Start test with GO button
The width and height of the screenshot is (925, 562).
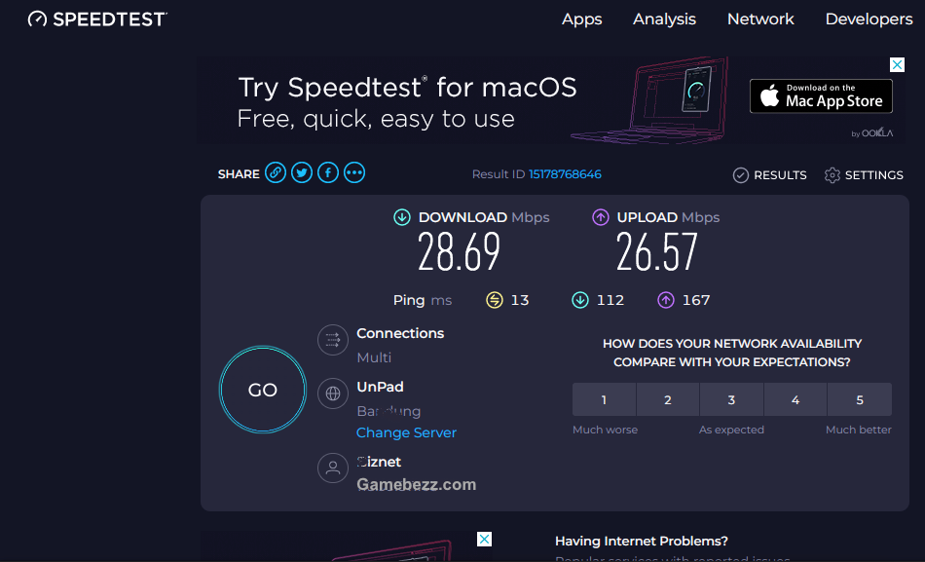(263, 390)
